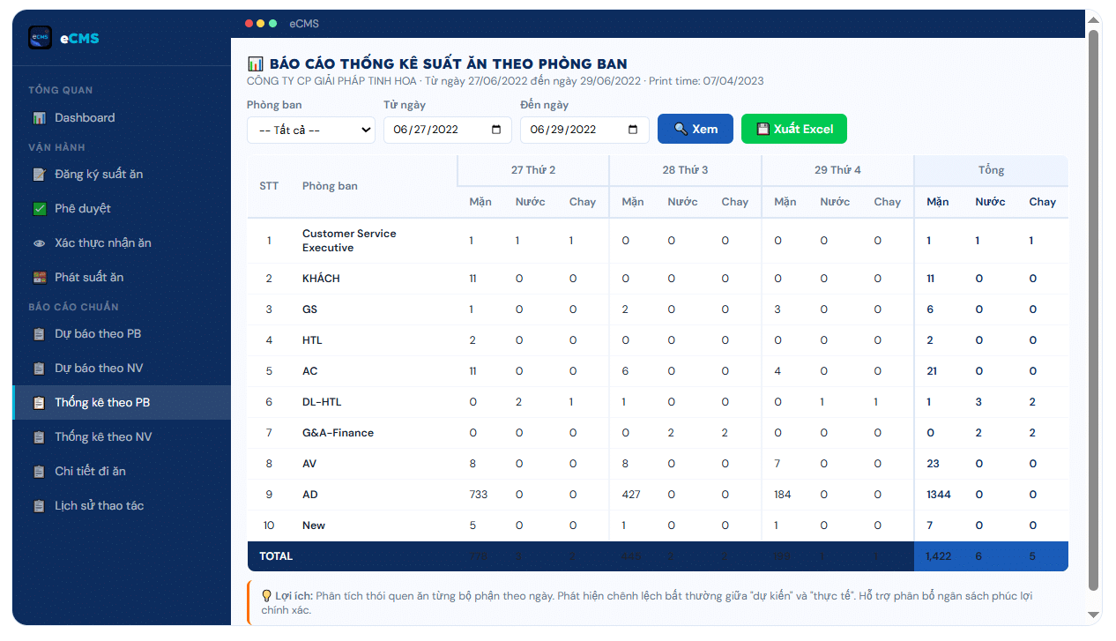Click the eCMS logo icon

41,37
